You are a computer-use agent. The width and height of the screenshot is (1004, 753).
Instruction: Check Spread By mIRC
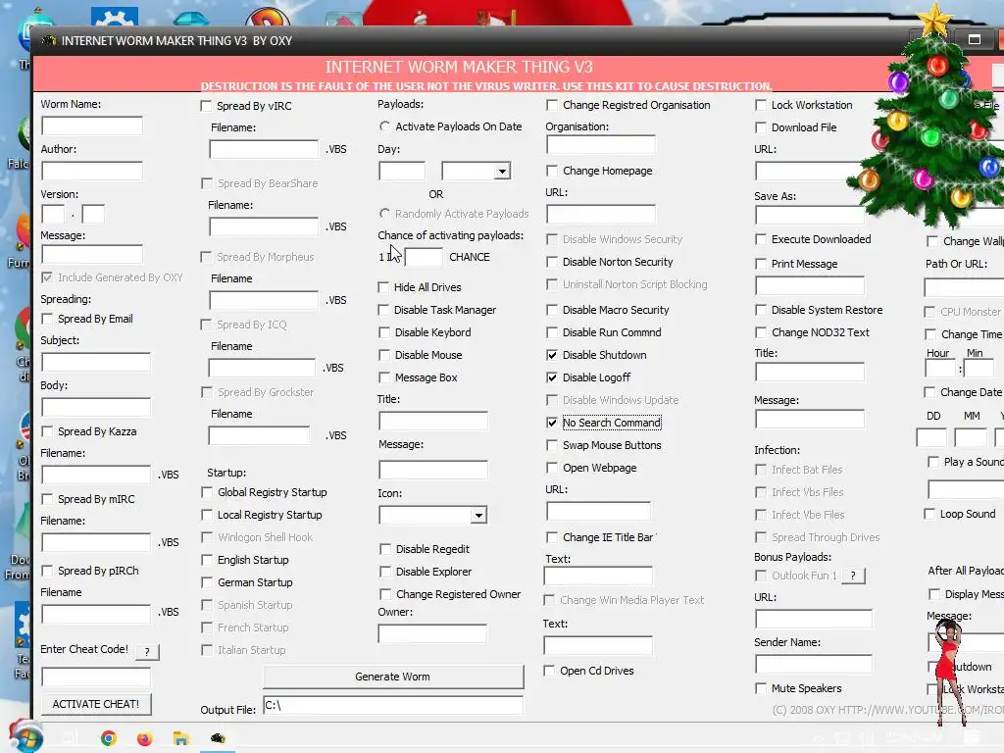(x=47, y=499)
